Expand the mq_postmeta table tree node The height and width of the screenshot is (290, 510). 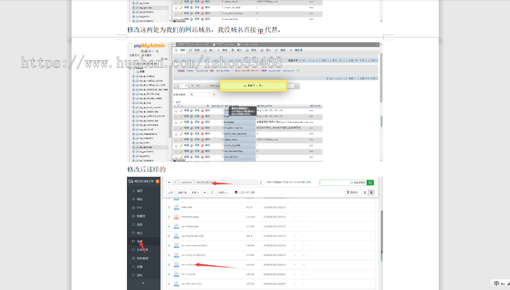click(133, 151)
